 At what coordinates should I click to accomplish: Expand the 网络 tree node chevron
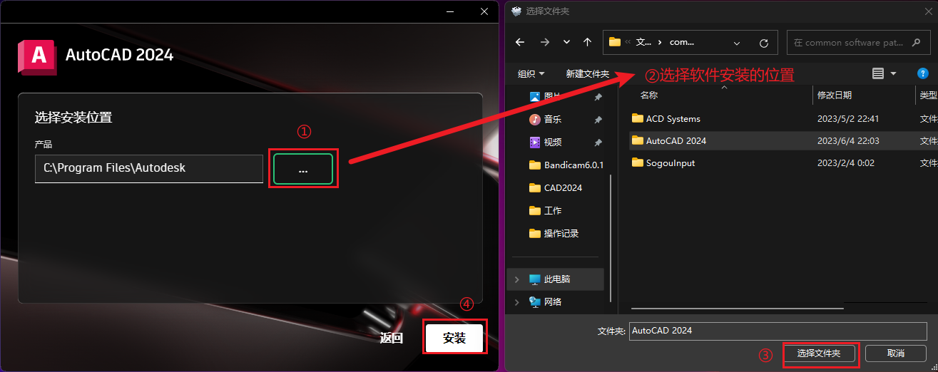517,302
